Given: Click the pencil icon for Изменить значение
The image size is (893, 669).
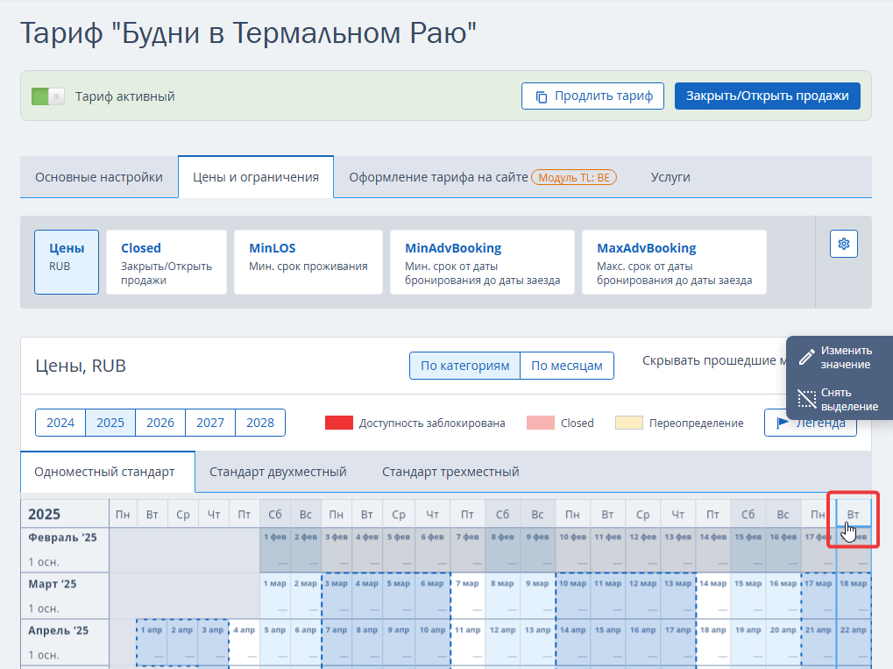Looking at the screenshot, I should tap(806, 357).
